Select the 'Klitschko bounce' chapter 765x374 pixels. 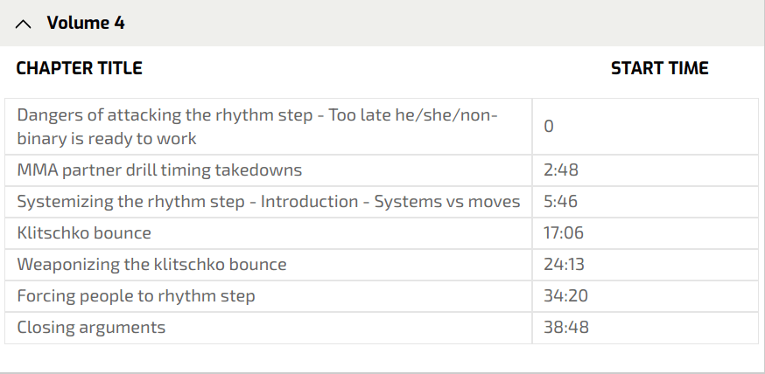point(84,233)
